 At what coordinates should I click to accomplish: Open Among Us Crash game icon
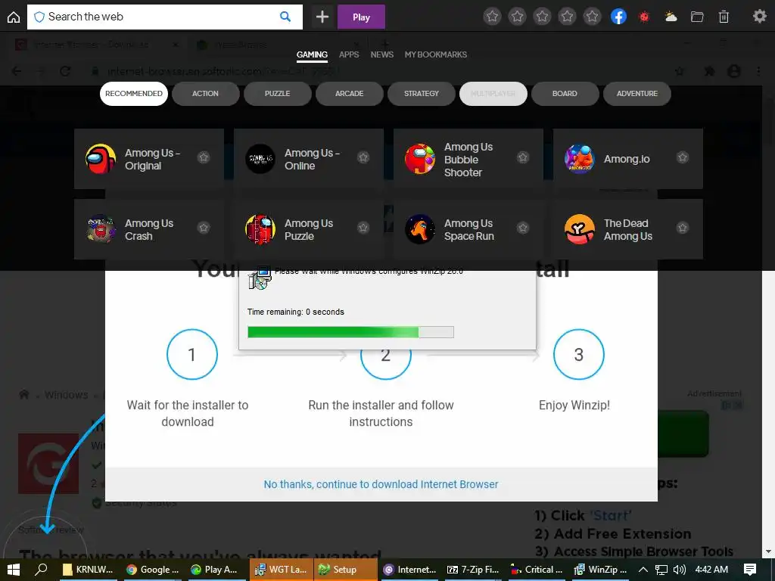(x=101, y=229)
